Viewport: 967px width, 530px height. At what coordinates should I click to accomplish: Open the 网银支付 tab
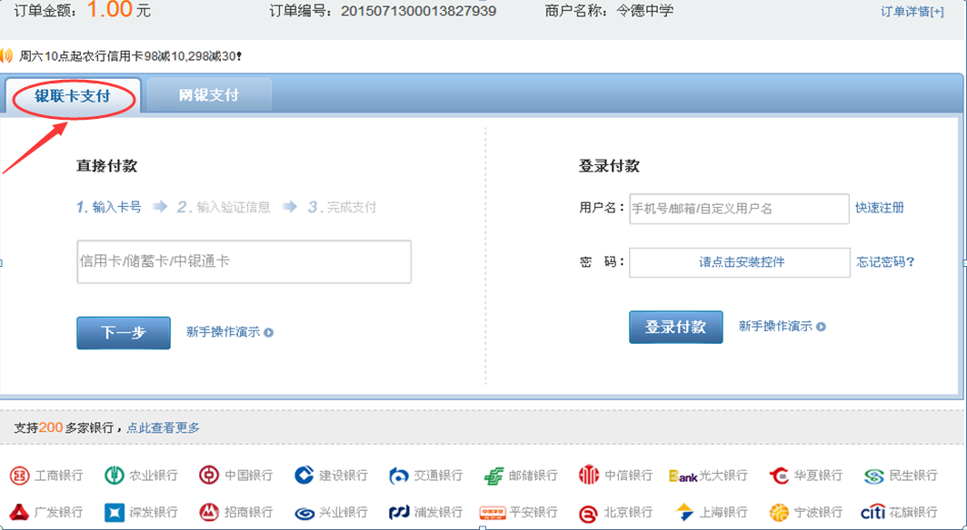[209, 95]
